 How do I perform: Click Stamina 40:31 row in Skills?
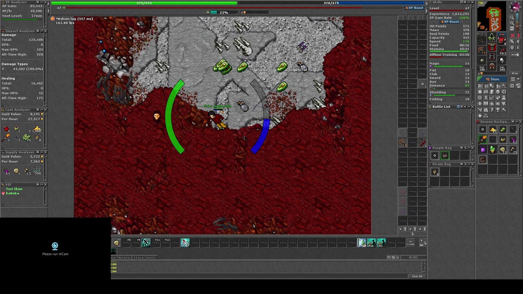[449, 49]
